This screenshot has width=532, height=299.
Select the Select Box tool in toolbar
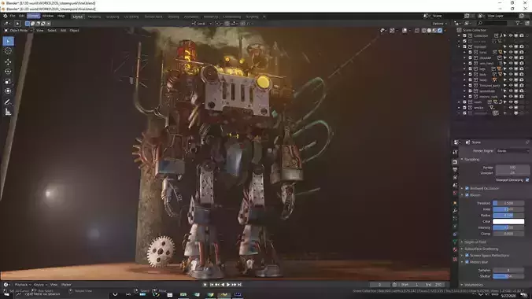click(x=8, y=41)
